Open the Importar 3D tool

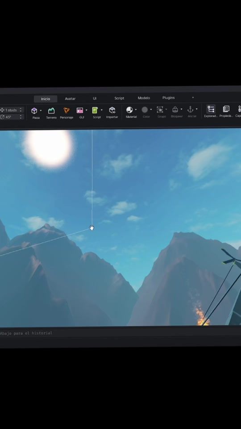112,110
